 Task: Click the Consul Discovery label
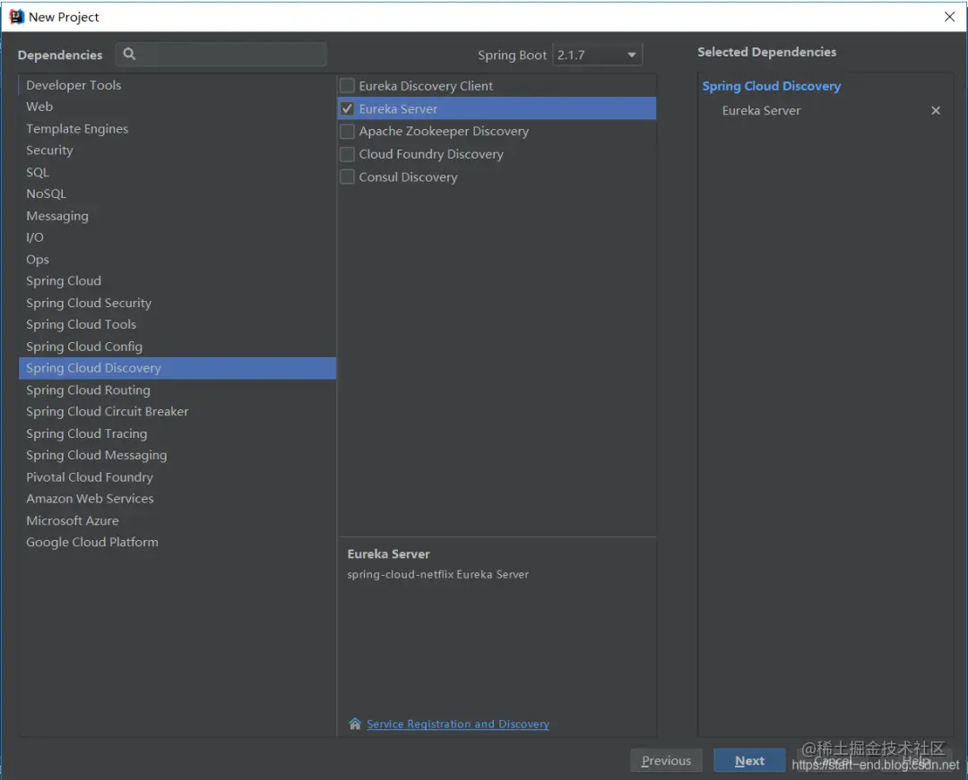[408, 177]
